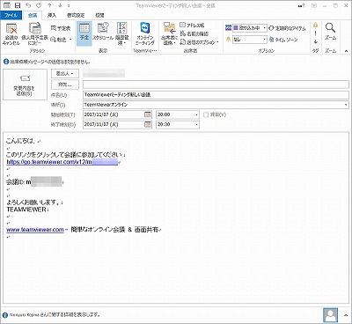This screenshot has height=324, width=352.
Task: Open the end date calendar picker icon
Action: 149,124
